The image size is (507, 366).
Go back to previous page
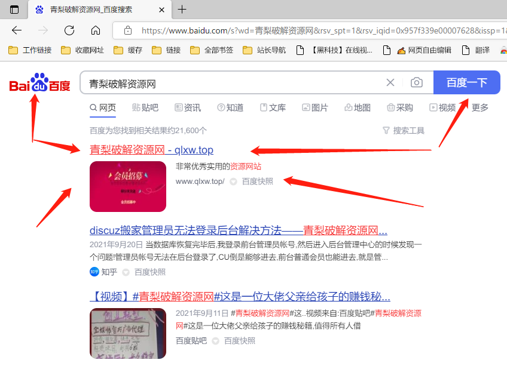(x=17, y=30)
